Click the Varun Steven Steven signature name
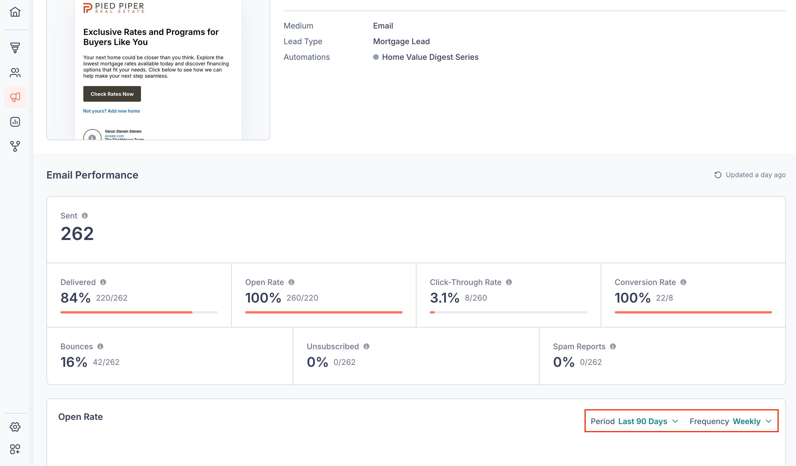The width and height of the screenshot is (796, 466). 123,131
